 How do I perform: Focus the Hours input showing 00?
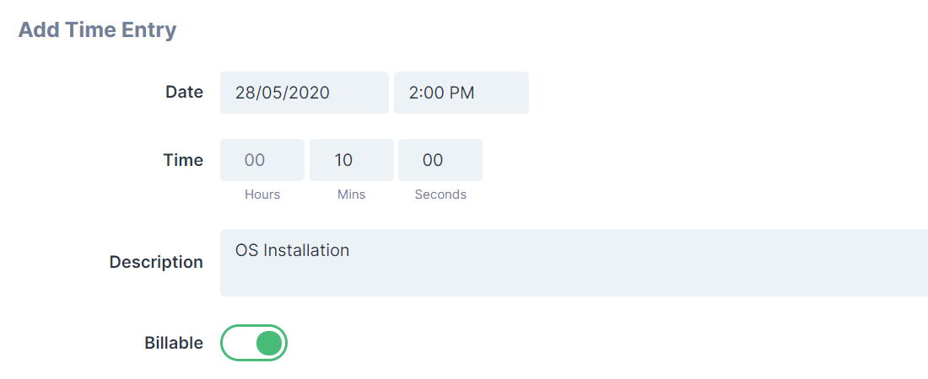pyautogui.click(x=262, y=160)
